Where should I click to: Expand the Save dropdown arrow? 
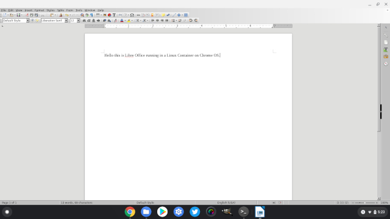(22, 15)
